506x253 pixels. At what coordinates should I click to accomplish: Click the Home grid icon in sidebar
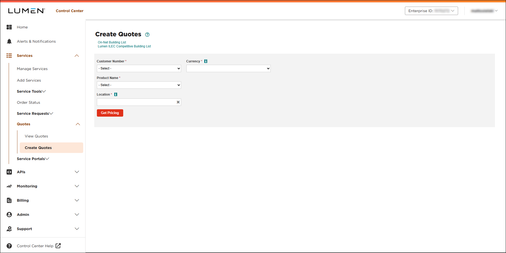(9, 27)
